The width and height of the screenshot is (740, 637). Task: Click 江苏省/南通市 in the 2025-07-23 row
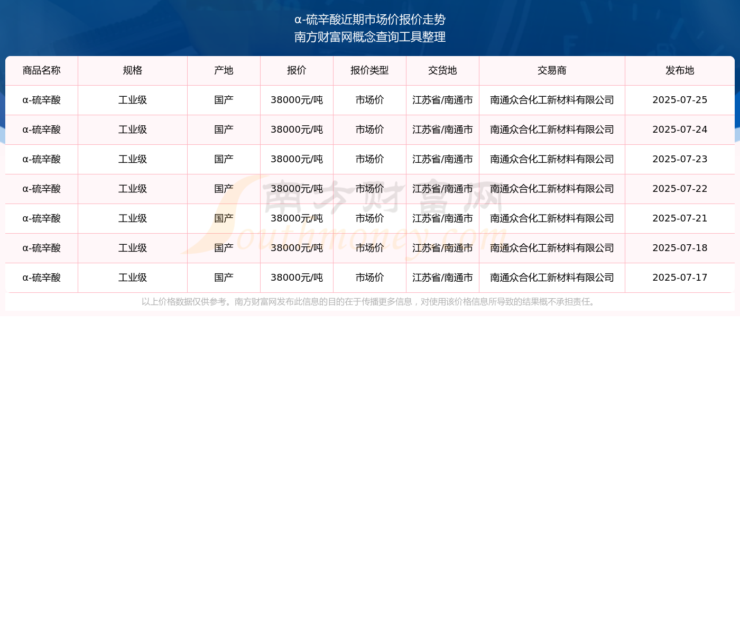pos(442,159)
